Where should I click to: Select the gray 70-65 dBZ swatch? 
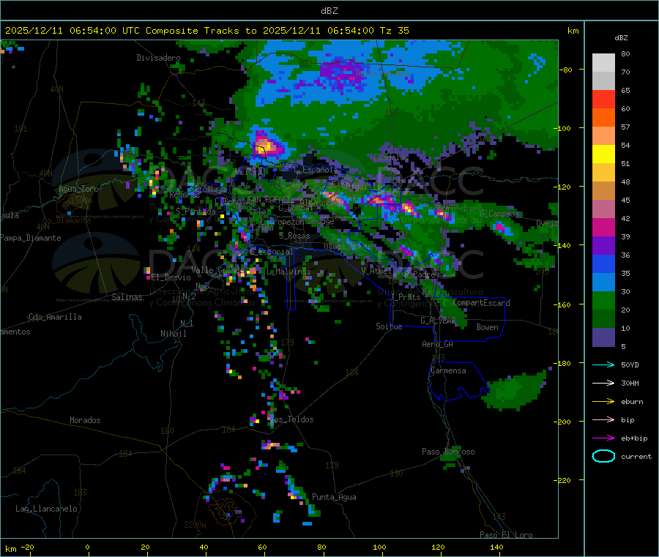[603, 81]
